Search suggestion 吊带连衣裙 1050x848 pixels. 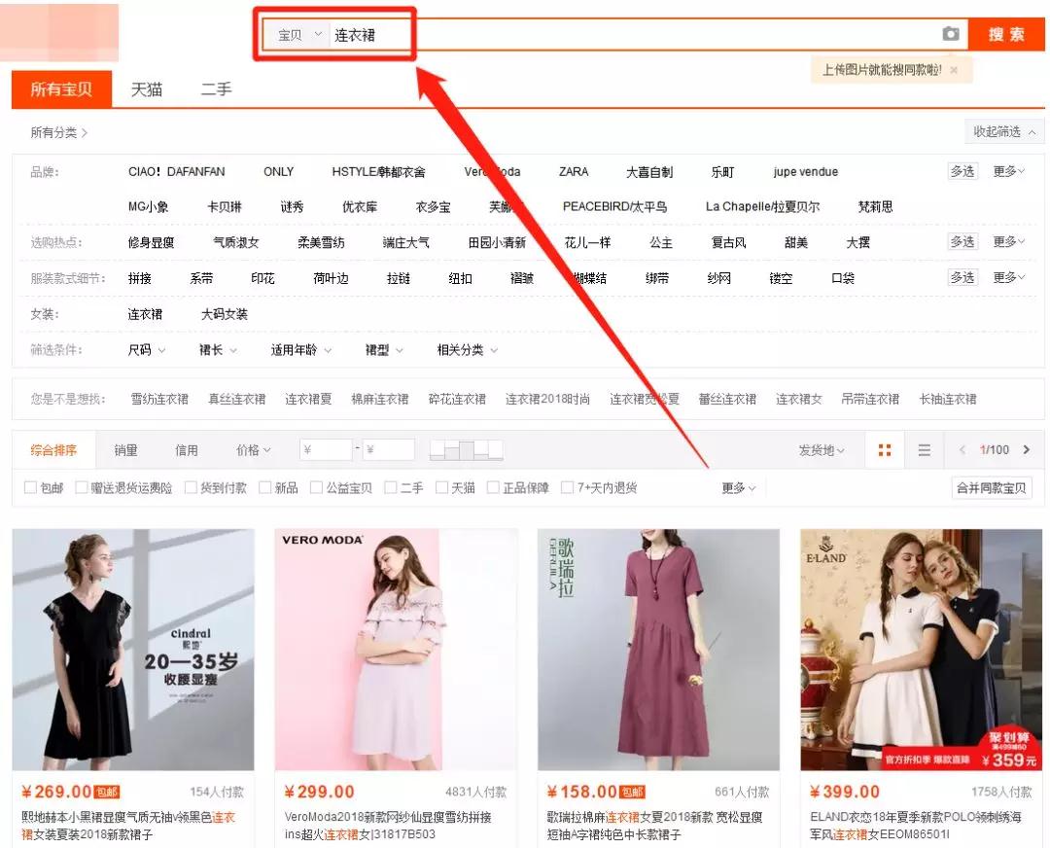pos(870,400)
